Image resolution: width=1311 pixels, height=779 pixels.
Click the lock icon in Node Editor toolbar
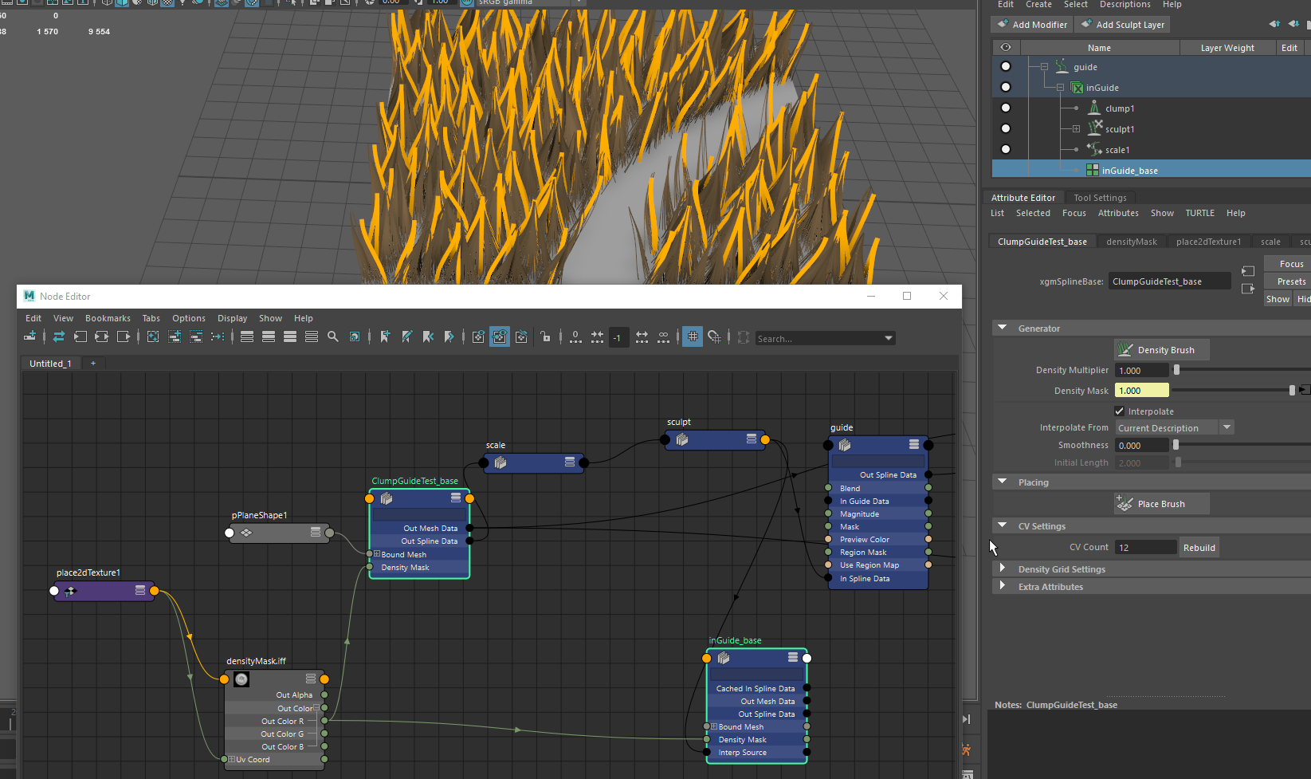click(x=545, y=337)
